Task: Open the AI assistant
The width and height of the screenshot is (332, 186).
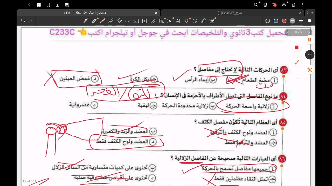Action: [178, 21]
